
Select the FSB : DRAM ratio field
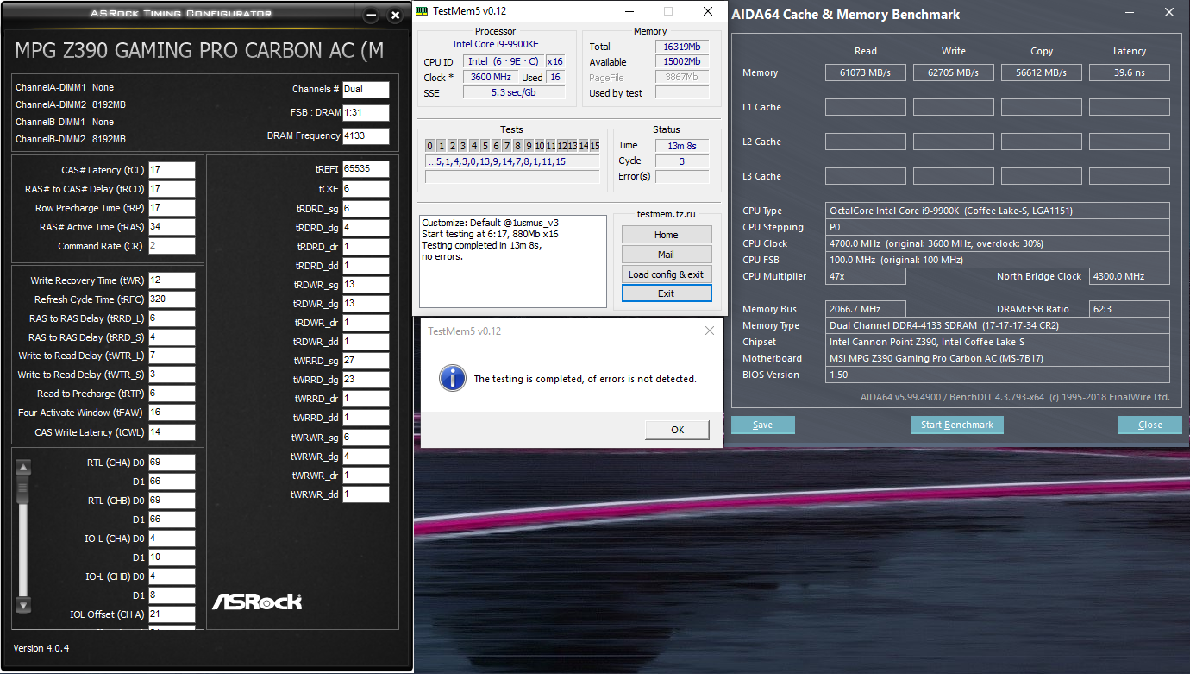366,112
